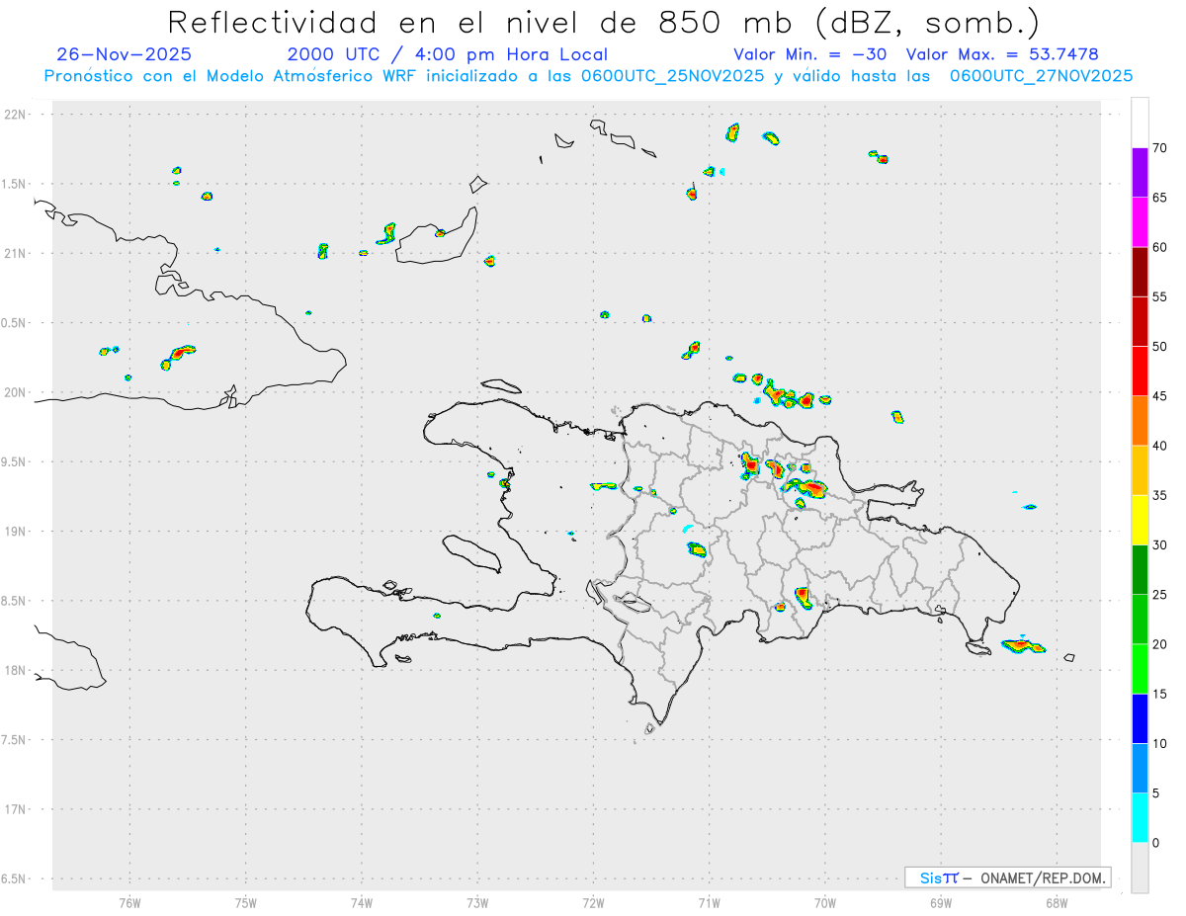
Task: Pick the dark red 55-60 dBZ segment
Action: point(1140,272)
